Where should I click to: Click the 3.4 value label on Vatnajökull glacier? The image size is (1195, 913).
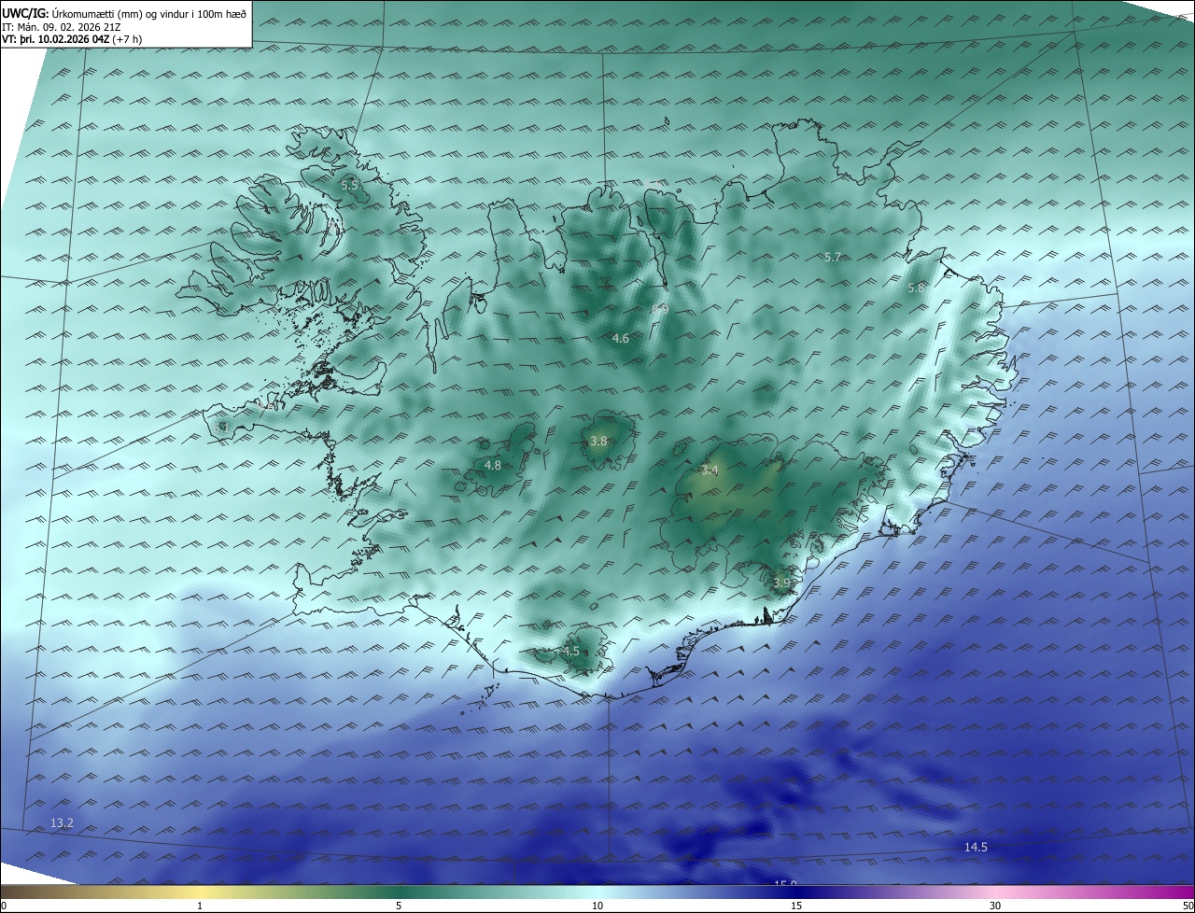710,471
